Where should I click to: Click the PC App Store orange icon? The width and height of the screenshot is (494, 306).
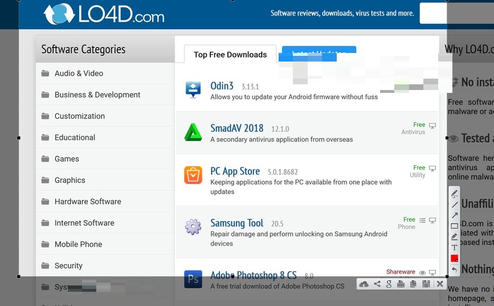(193, 175)
